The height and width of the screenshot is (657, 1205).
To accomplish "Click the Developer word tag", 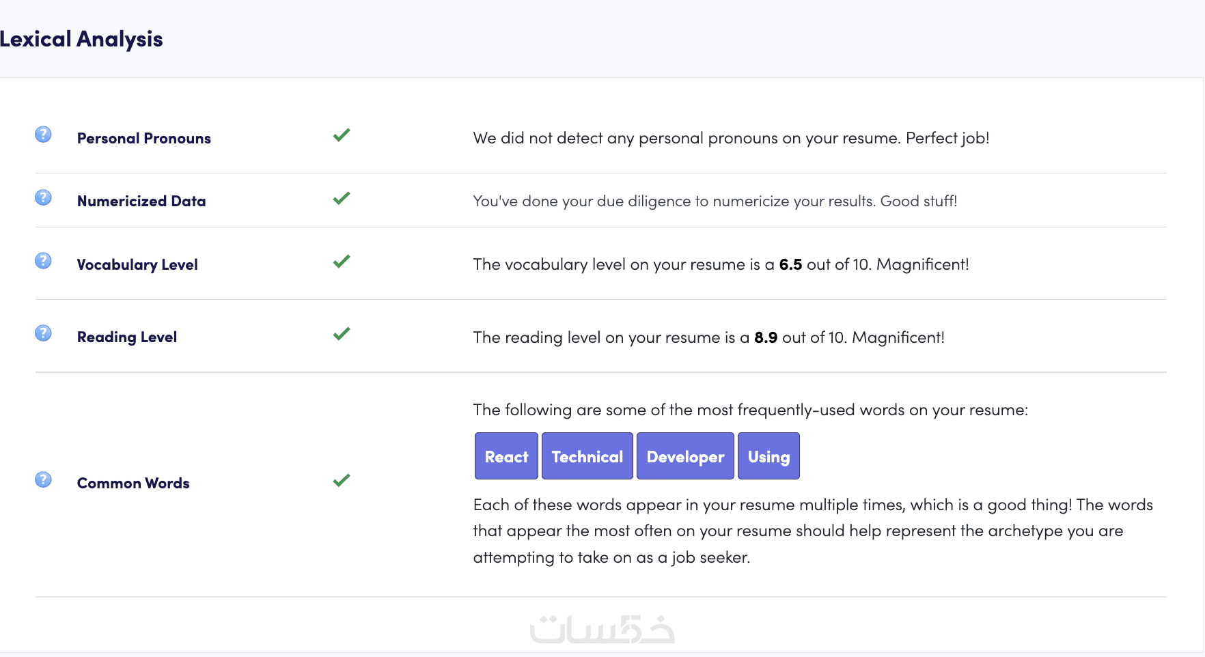I will (685, 456).
